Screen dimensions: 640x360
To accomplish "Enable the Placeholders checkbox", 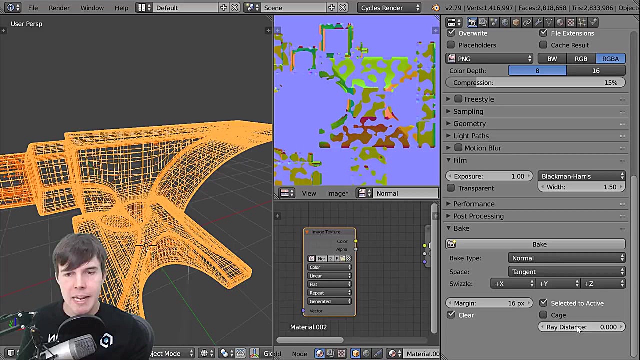I will (451, 45).
